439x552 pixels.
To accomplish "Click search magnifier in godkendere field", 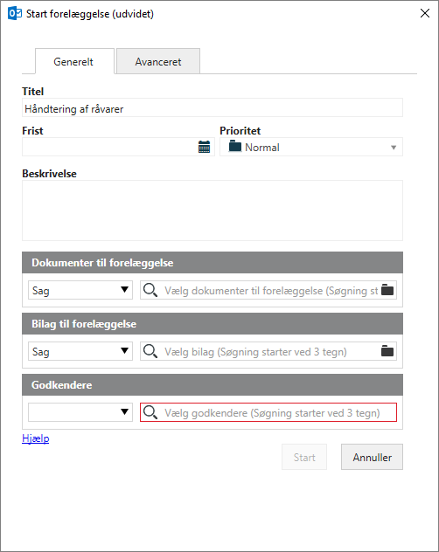I will (x=150, y=412).
